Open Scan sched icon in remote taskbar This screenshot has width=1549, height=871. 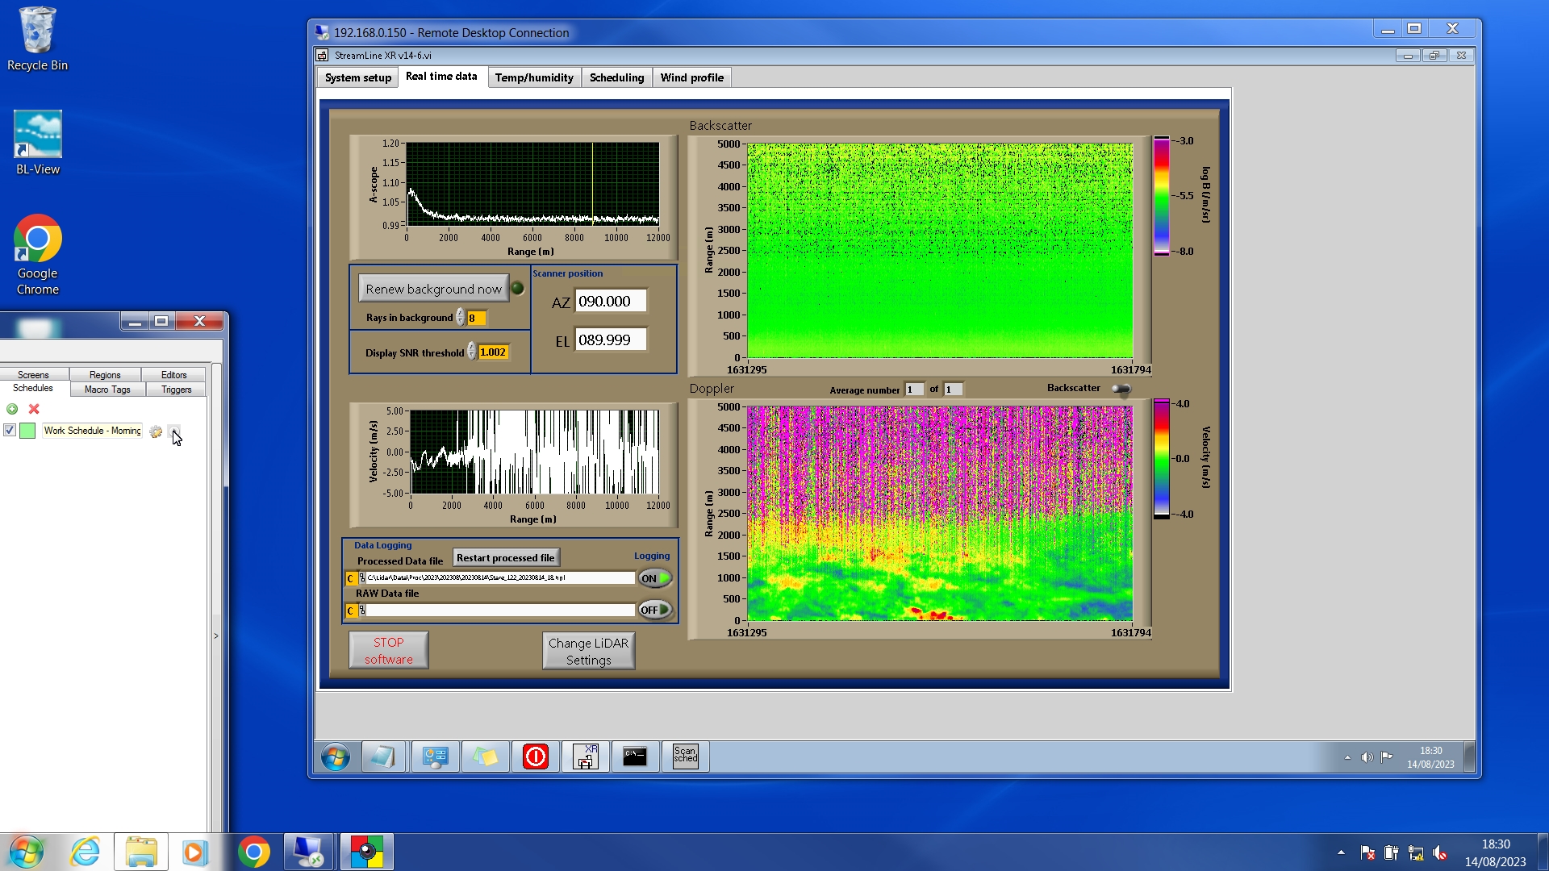tap(685, 756)
